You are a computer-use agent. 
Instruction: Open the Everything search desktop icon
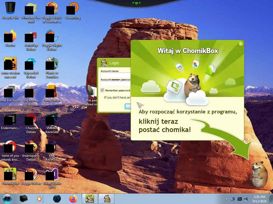click(x=73, y=11)
